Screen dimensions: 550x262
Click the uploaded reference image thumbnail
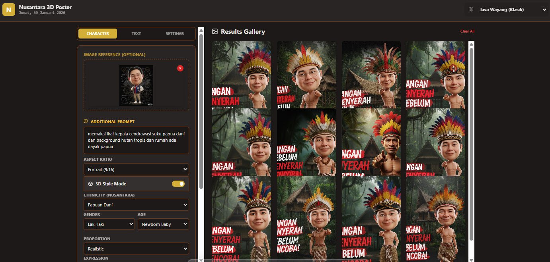pos(136,85)
